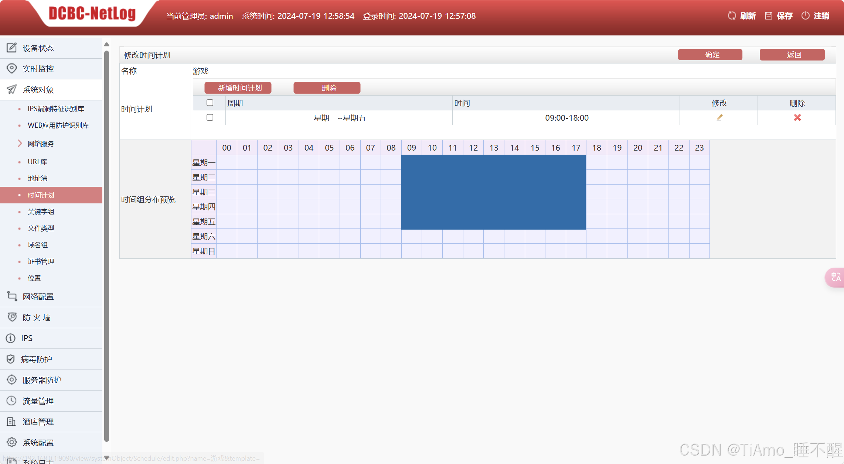This screenshot has height=464, width=844.
Task: Select the highlighted 时间计划 item
Action: (51, 195)
